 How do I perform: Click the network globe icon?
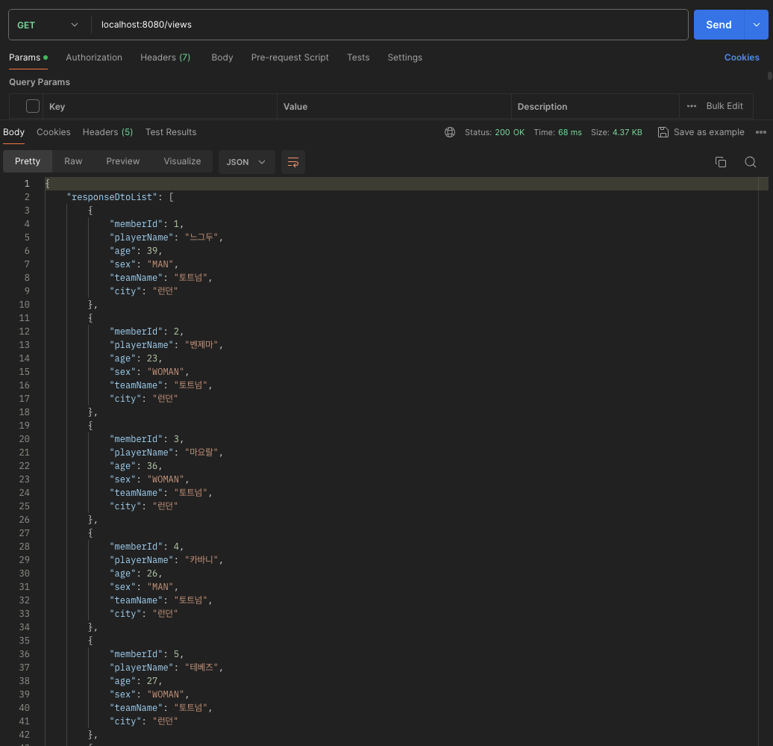[450, 132]
